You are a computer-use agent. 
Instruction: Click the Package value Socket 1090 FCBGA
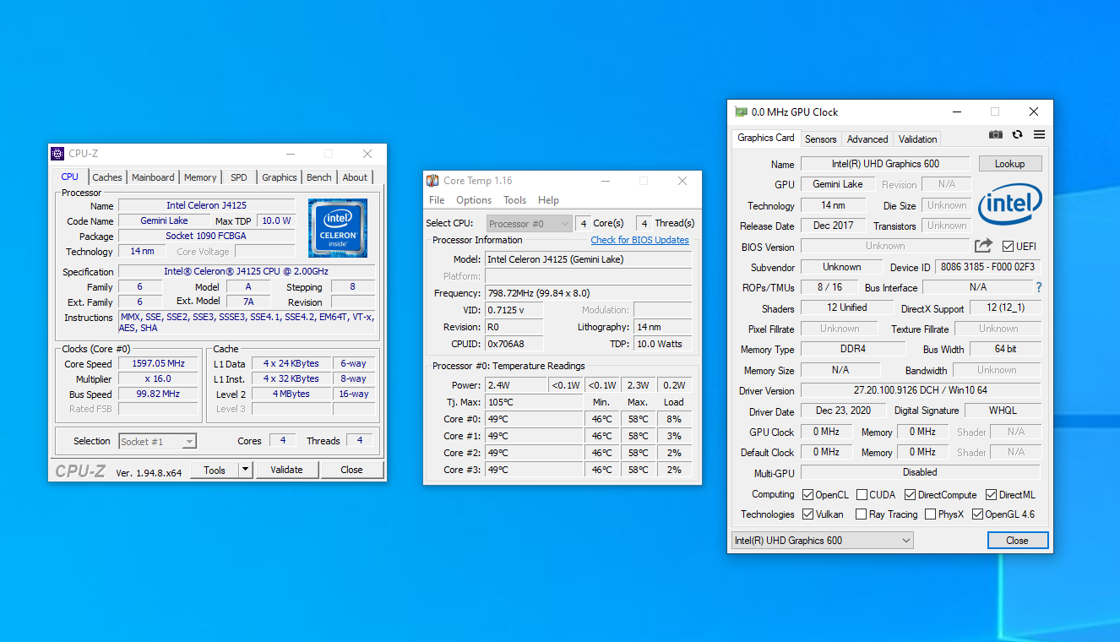(207, 236)
